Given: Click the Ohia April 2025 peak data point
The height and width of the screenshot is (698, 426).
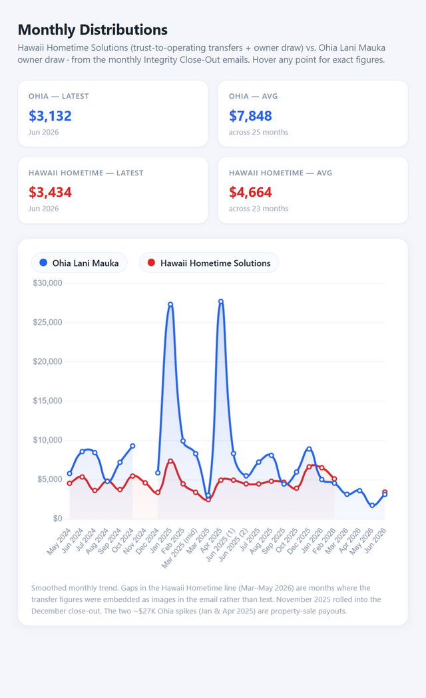Looking at the screenshot, I should point(221,301).
